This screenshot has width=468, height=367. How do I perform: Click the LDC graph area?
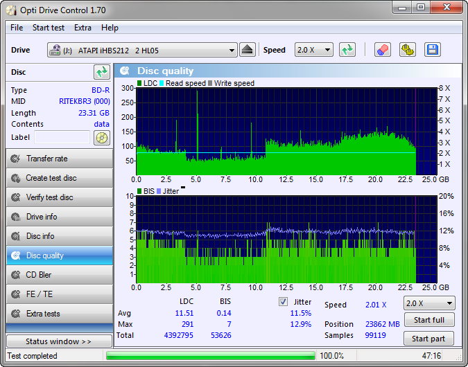pos(286,132)
